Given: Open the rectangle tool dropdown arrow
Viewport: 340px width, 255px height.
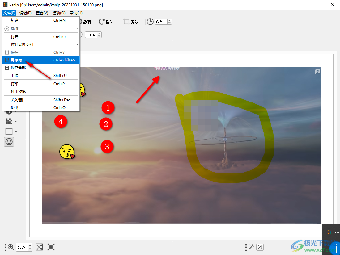Looking at the screenshot, I should [16, 132].
